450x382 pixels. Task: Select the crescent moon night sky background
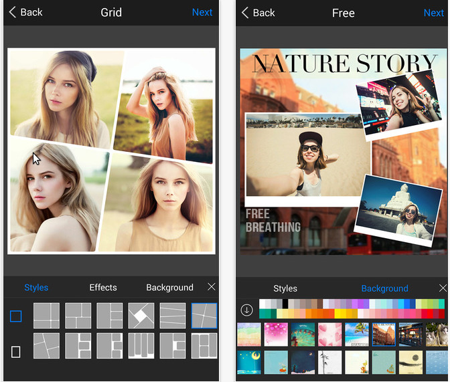pyautogui.click(x=249, y=362)
